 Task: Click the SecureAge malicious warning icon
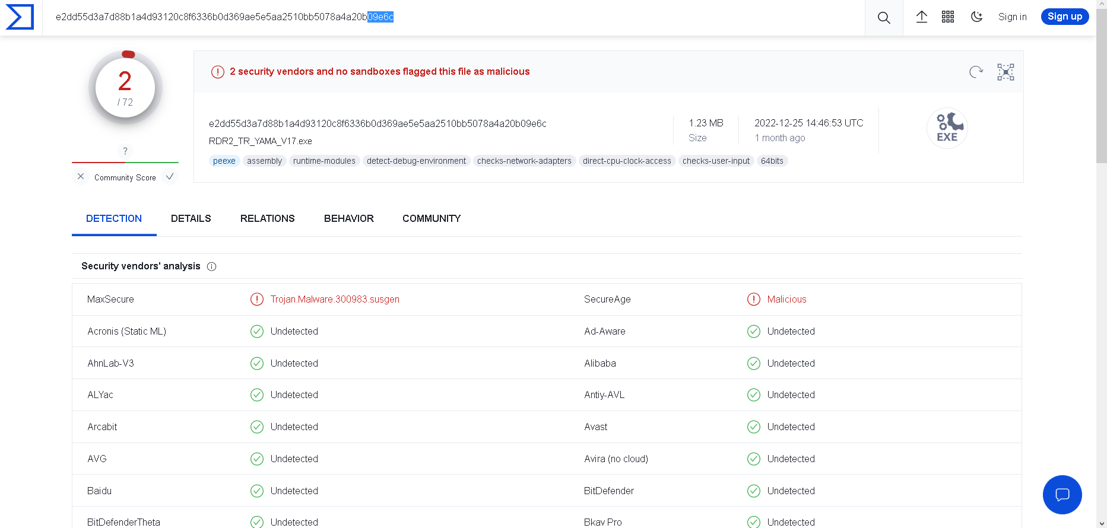pyautogui.click(x=754, y=299)
